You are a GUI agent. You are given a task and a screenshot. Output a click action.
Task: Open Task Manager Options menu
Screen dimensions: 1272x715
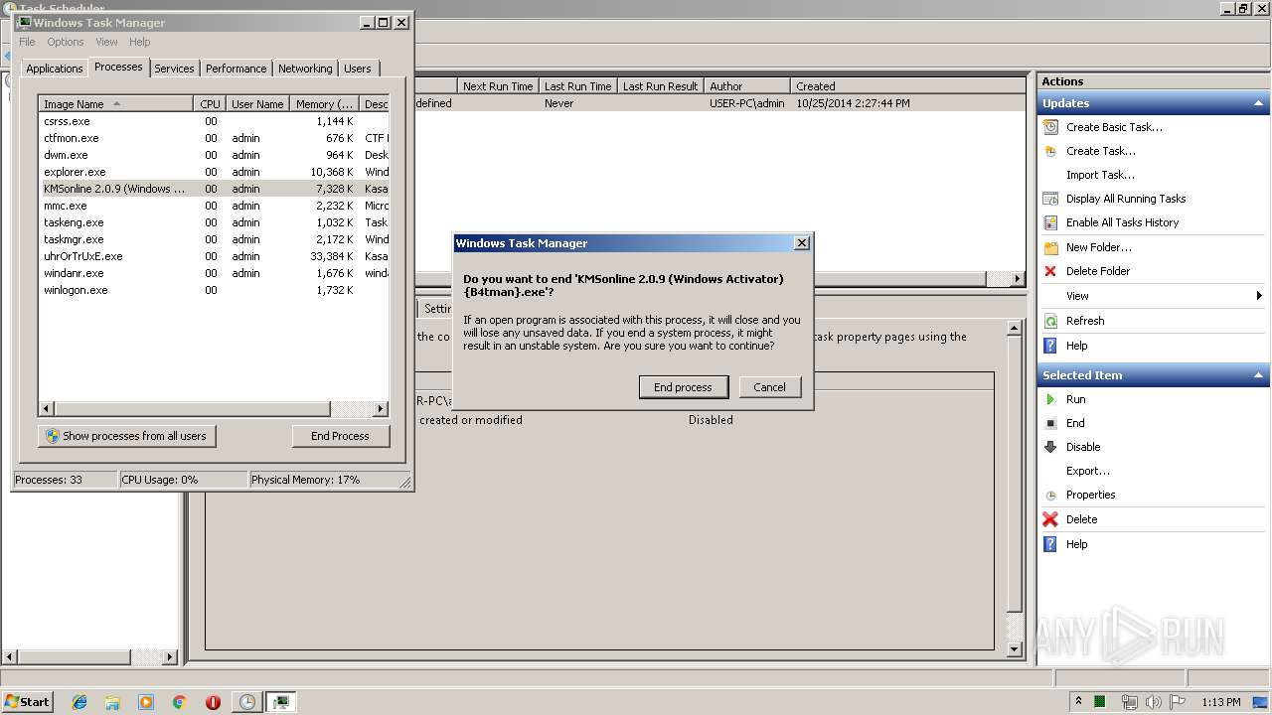[x=66, y=42]
